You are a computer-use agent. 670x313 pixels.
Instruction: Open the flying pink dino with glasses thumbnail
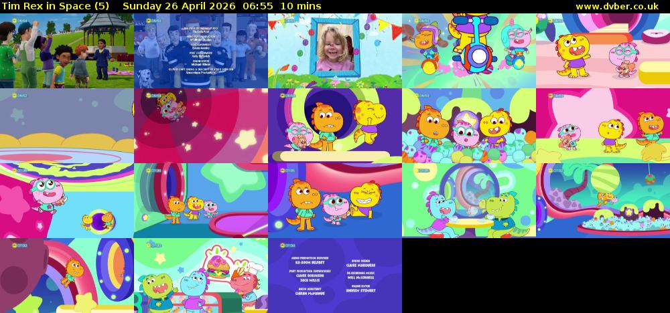coord(66,201)
